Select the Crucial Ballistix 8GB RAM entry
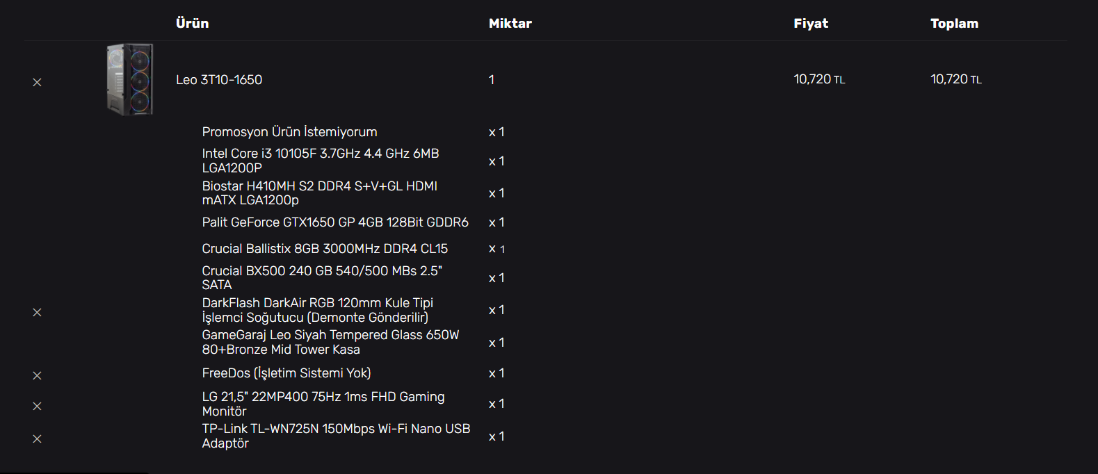The height and width of the screenshot is (474, 1098). (x=325, y=249)
